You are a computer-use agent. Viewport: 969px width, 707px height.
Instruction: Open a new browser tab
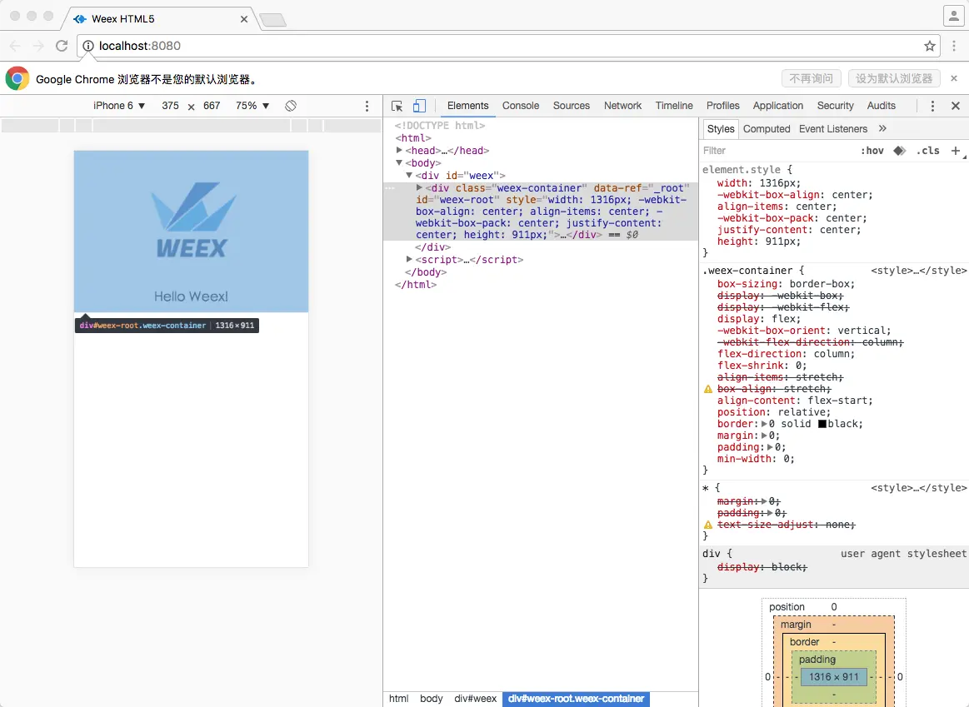272,20
